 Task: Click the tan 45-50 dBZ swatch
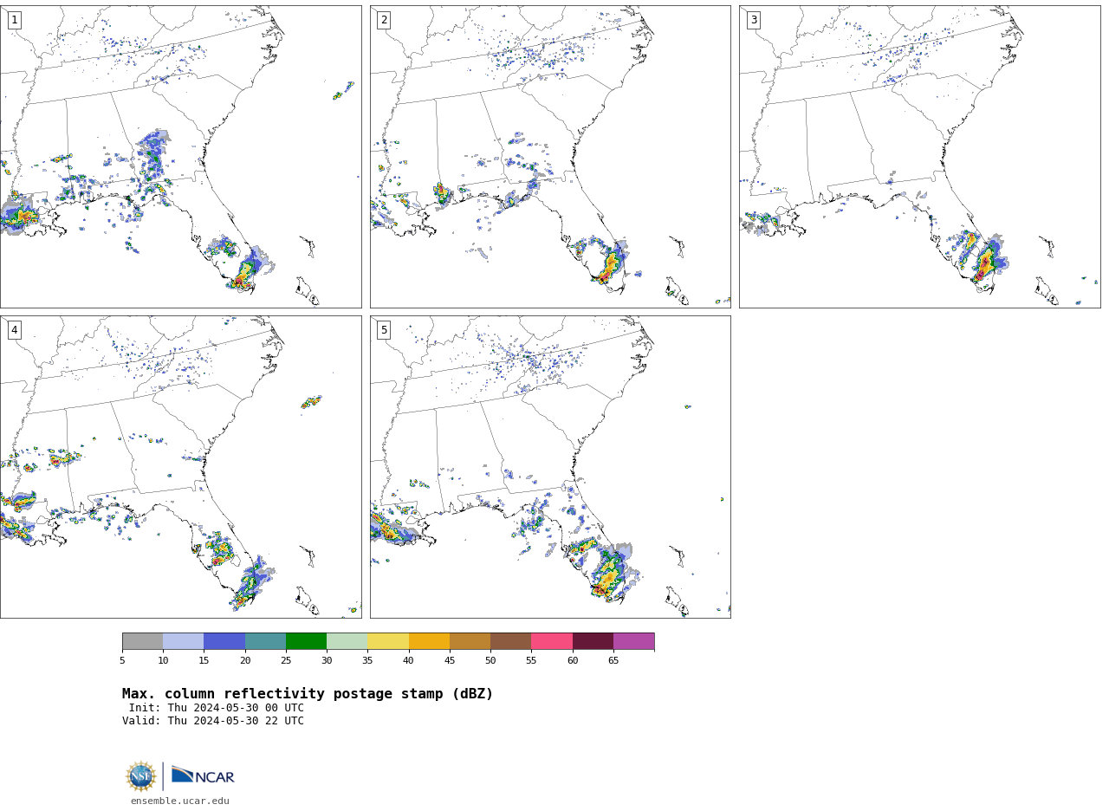[x=470, y=641]
